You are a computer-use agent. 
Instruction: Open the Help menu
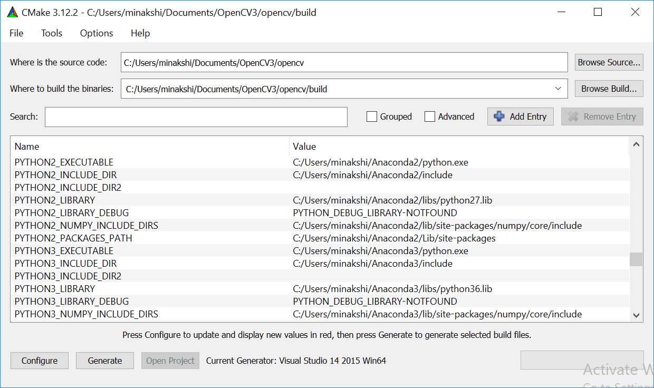pyautogui.click(x=140, y=33)
